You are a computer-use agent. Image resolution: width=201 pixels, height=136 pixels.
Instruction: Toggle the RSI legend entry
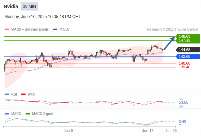[x=11, y=95]
